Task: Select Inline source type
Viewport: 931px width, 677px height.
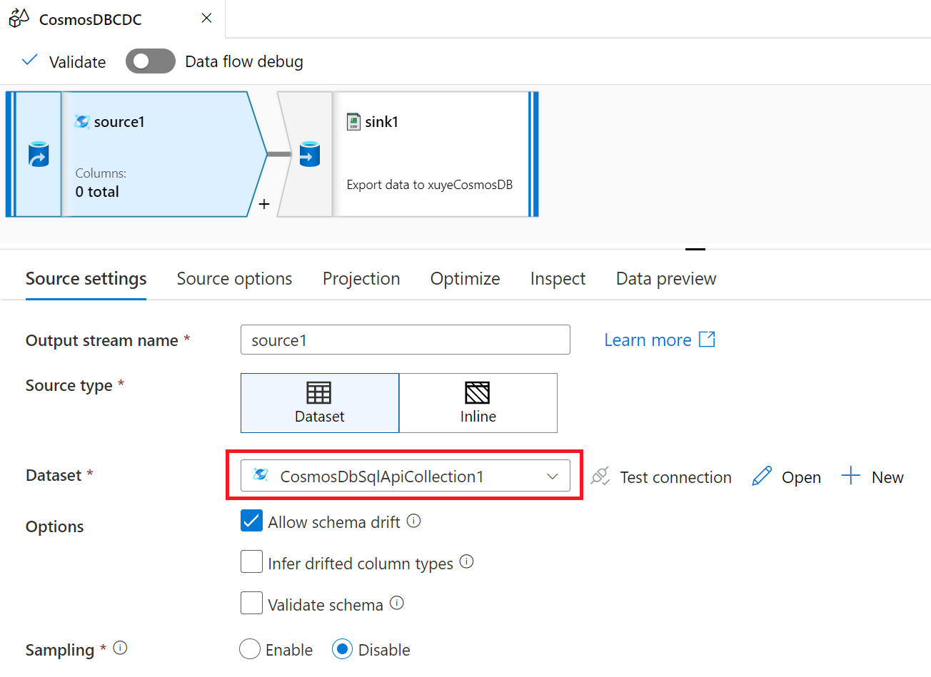Action: tap(478, 403)
